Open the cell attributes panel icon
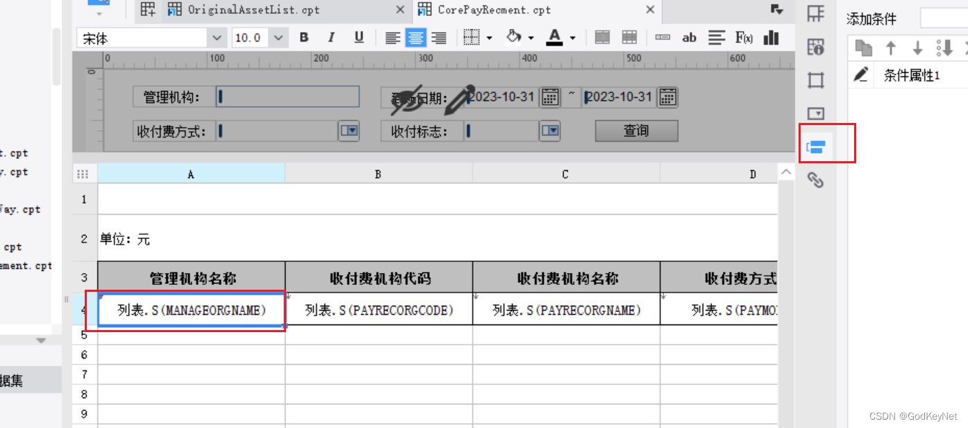 (x=816, y=47)
